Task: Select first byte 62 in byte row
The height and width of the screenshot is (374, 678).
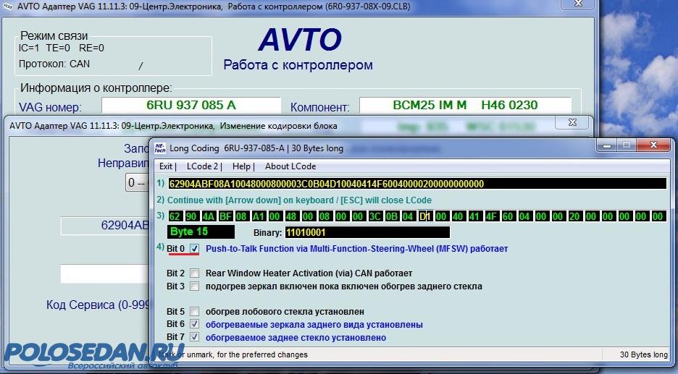Action: (175, 216)
